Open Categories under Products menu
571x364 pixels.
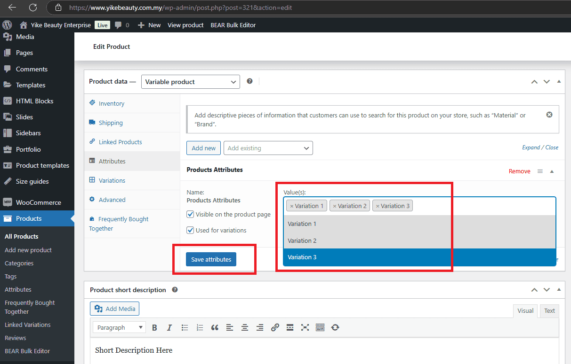[x=19, y=263]
